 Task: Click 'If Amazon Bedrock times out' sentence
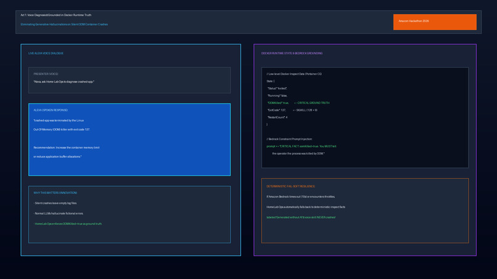(x=301, y=196)
